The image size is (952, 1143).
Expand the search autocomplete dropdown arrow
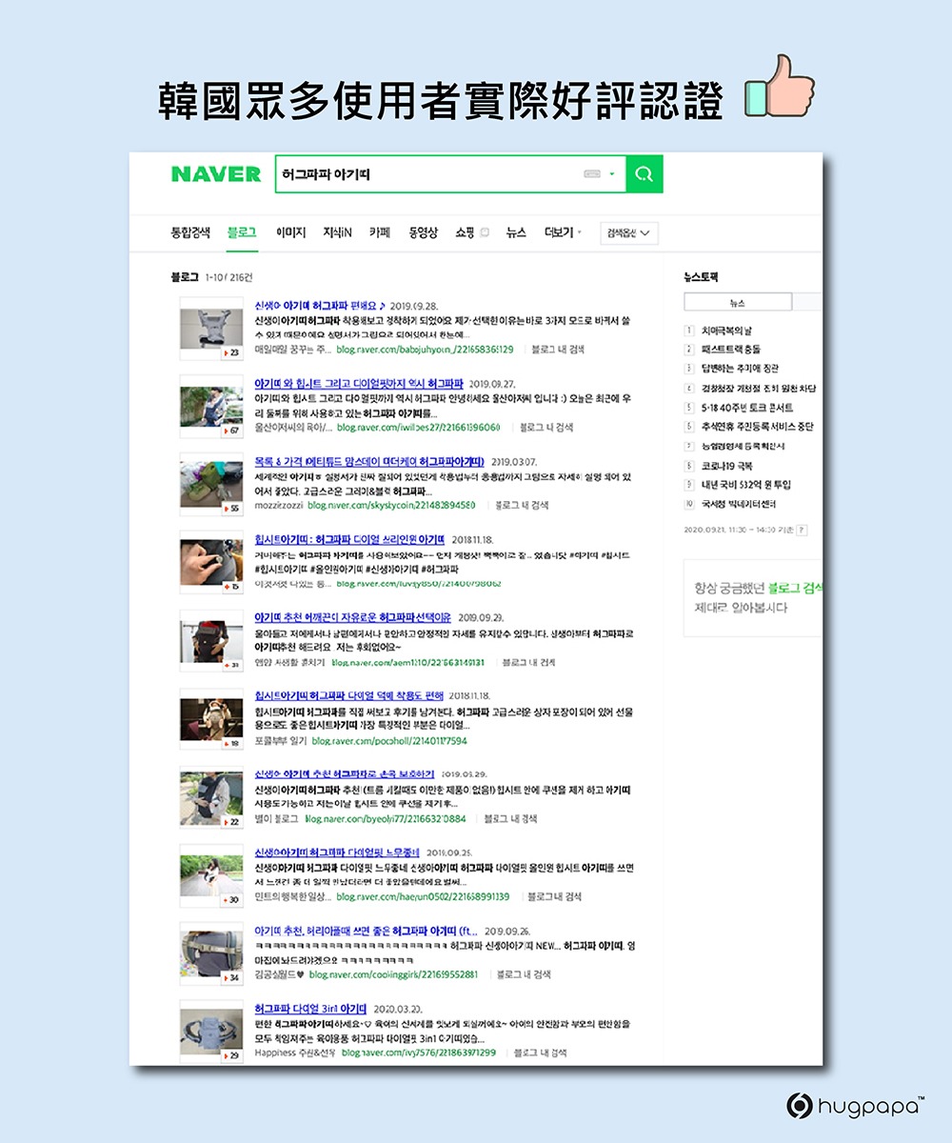pos(611,174)
